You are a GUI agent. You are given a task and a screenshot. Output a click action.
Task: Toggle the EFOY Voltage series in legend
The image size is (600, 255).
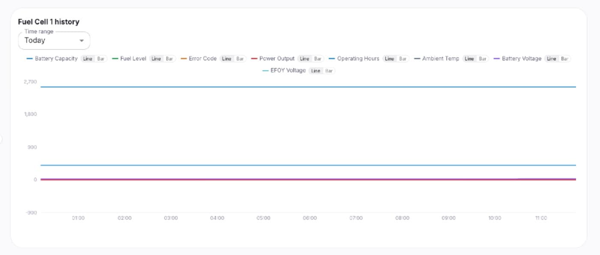click(x=284, y=71)
